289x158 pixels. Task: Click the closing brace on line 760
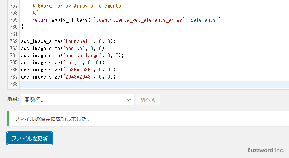pos(23,27)
